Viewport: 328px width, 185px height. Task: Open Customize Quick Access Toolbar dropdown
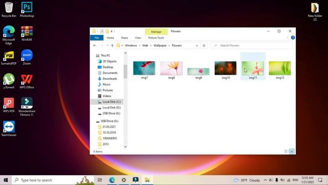112,31
